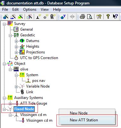Click the ship wizard toolbar icon
Image resolution: width=121 pixels, height=128 pixels.
(13, 17)
